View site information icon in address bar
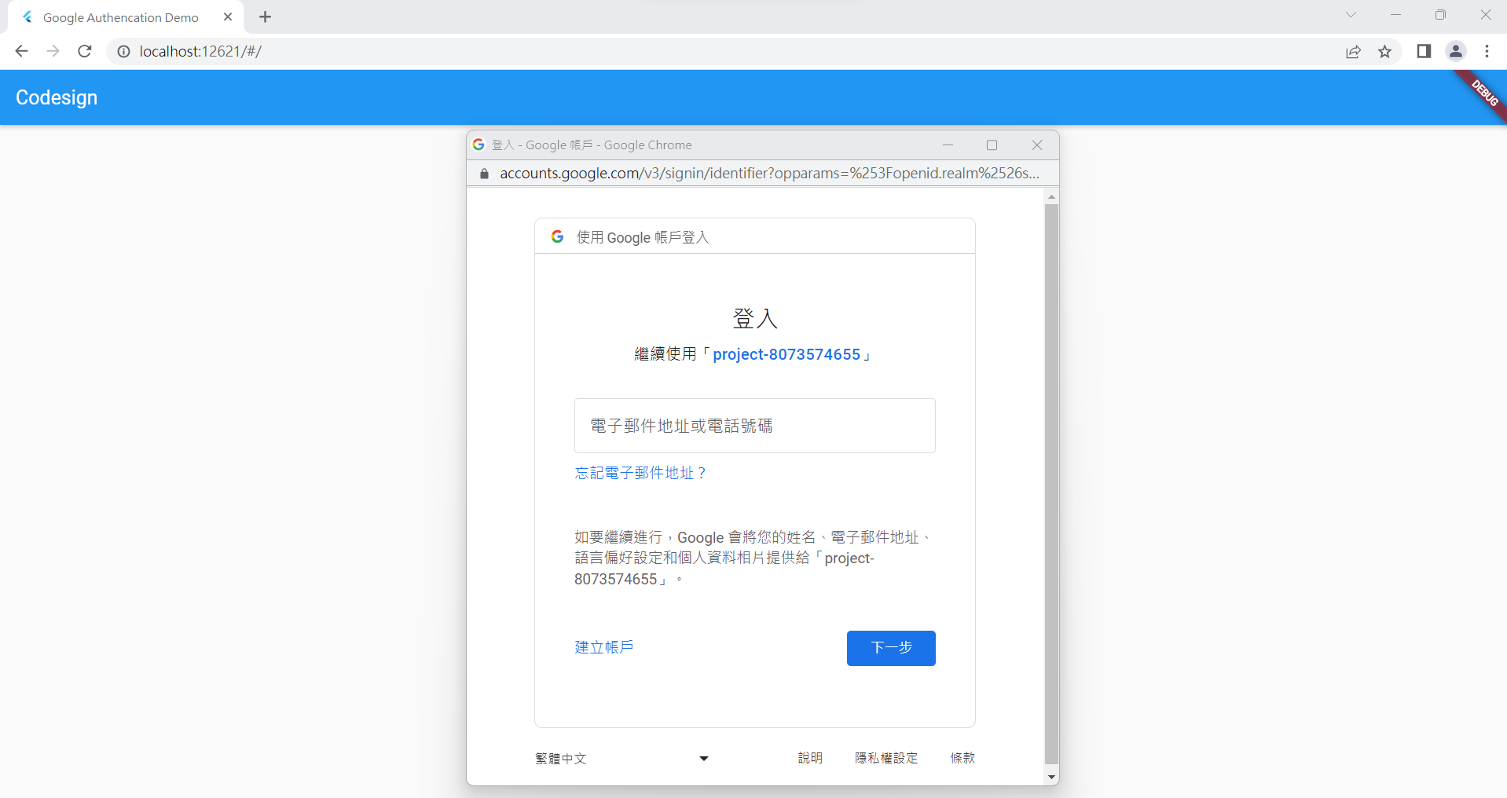The height and width of the screenshot is (798, 1507). click(x=123, y=51)
